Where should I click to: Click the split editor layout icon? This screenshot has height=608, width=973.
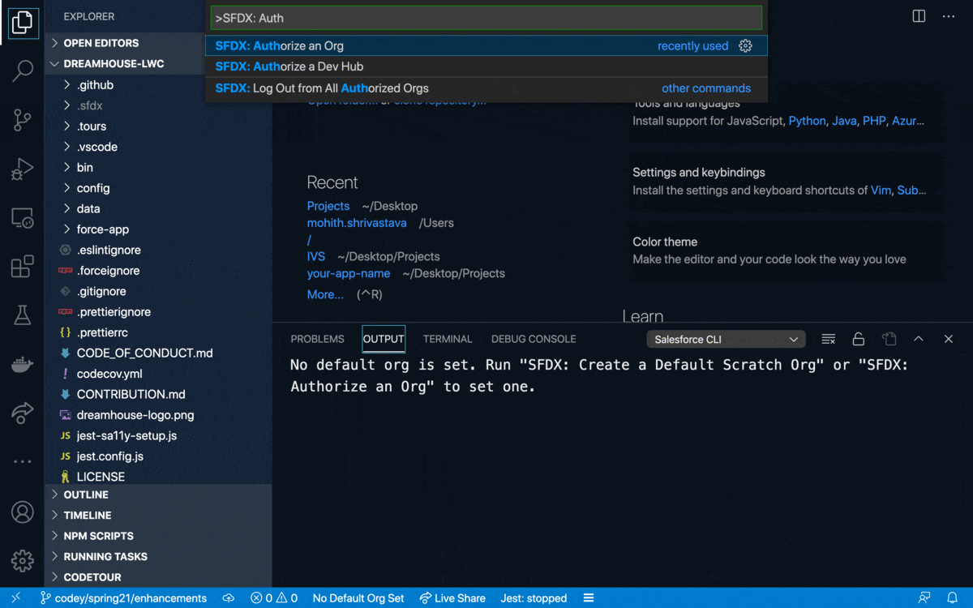coord(919,16)
